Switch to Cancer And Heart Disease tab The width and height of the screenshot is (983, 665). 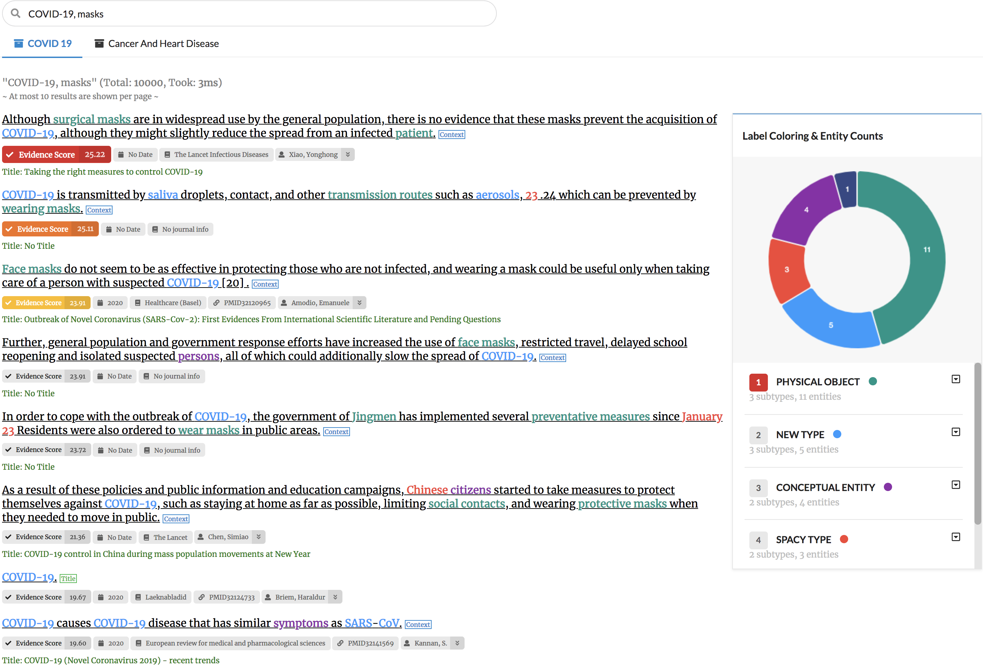click(163, 44)
